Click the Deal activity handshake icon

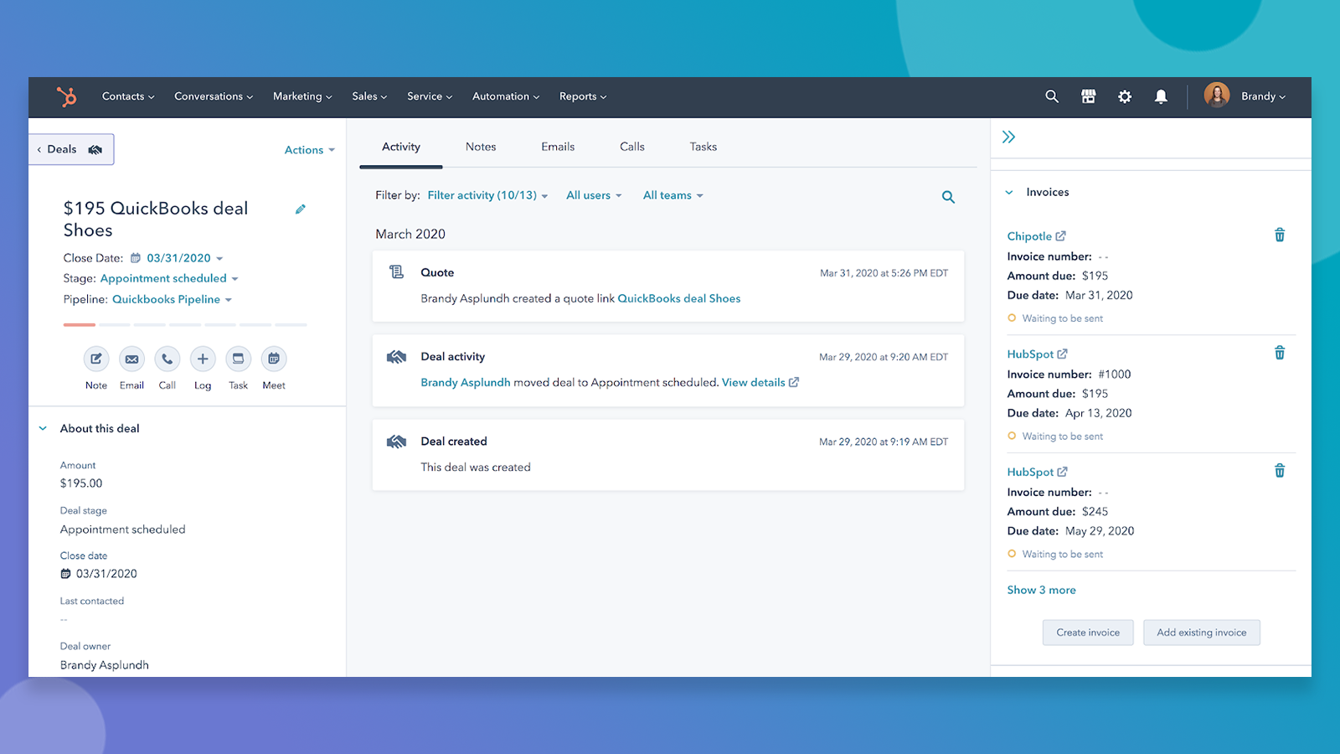tap(396, 357)
